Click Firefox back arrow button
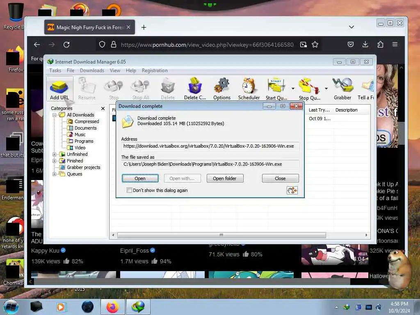The image size is (420, 315). click(37, 44)
